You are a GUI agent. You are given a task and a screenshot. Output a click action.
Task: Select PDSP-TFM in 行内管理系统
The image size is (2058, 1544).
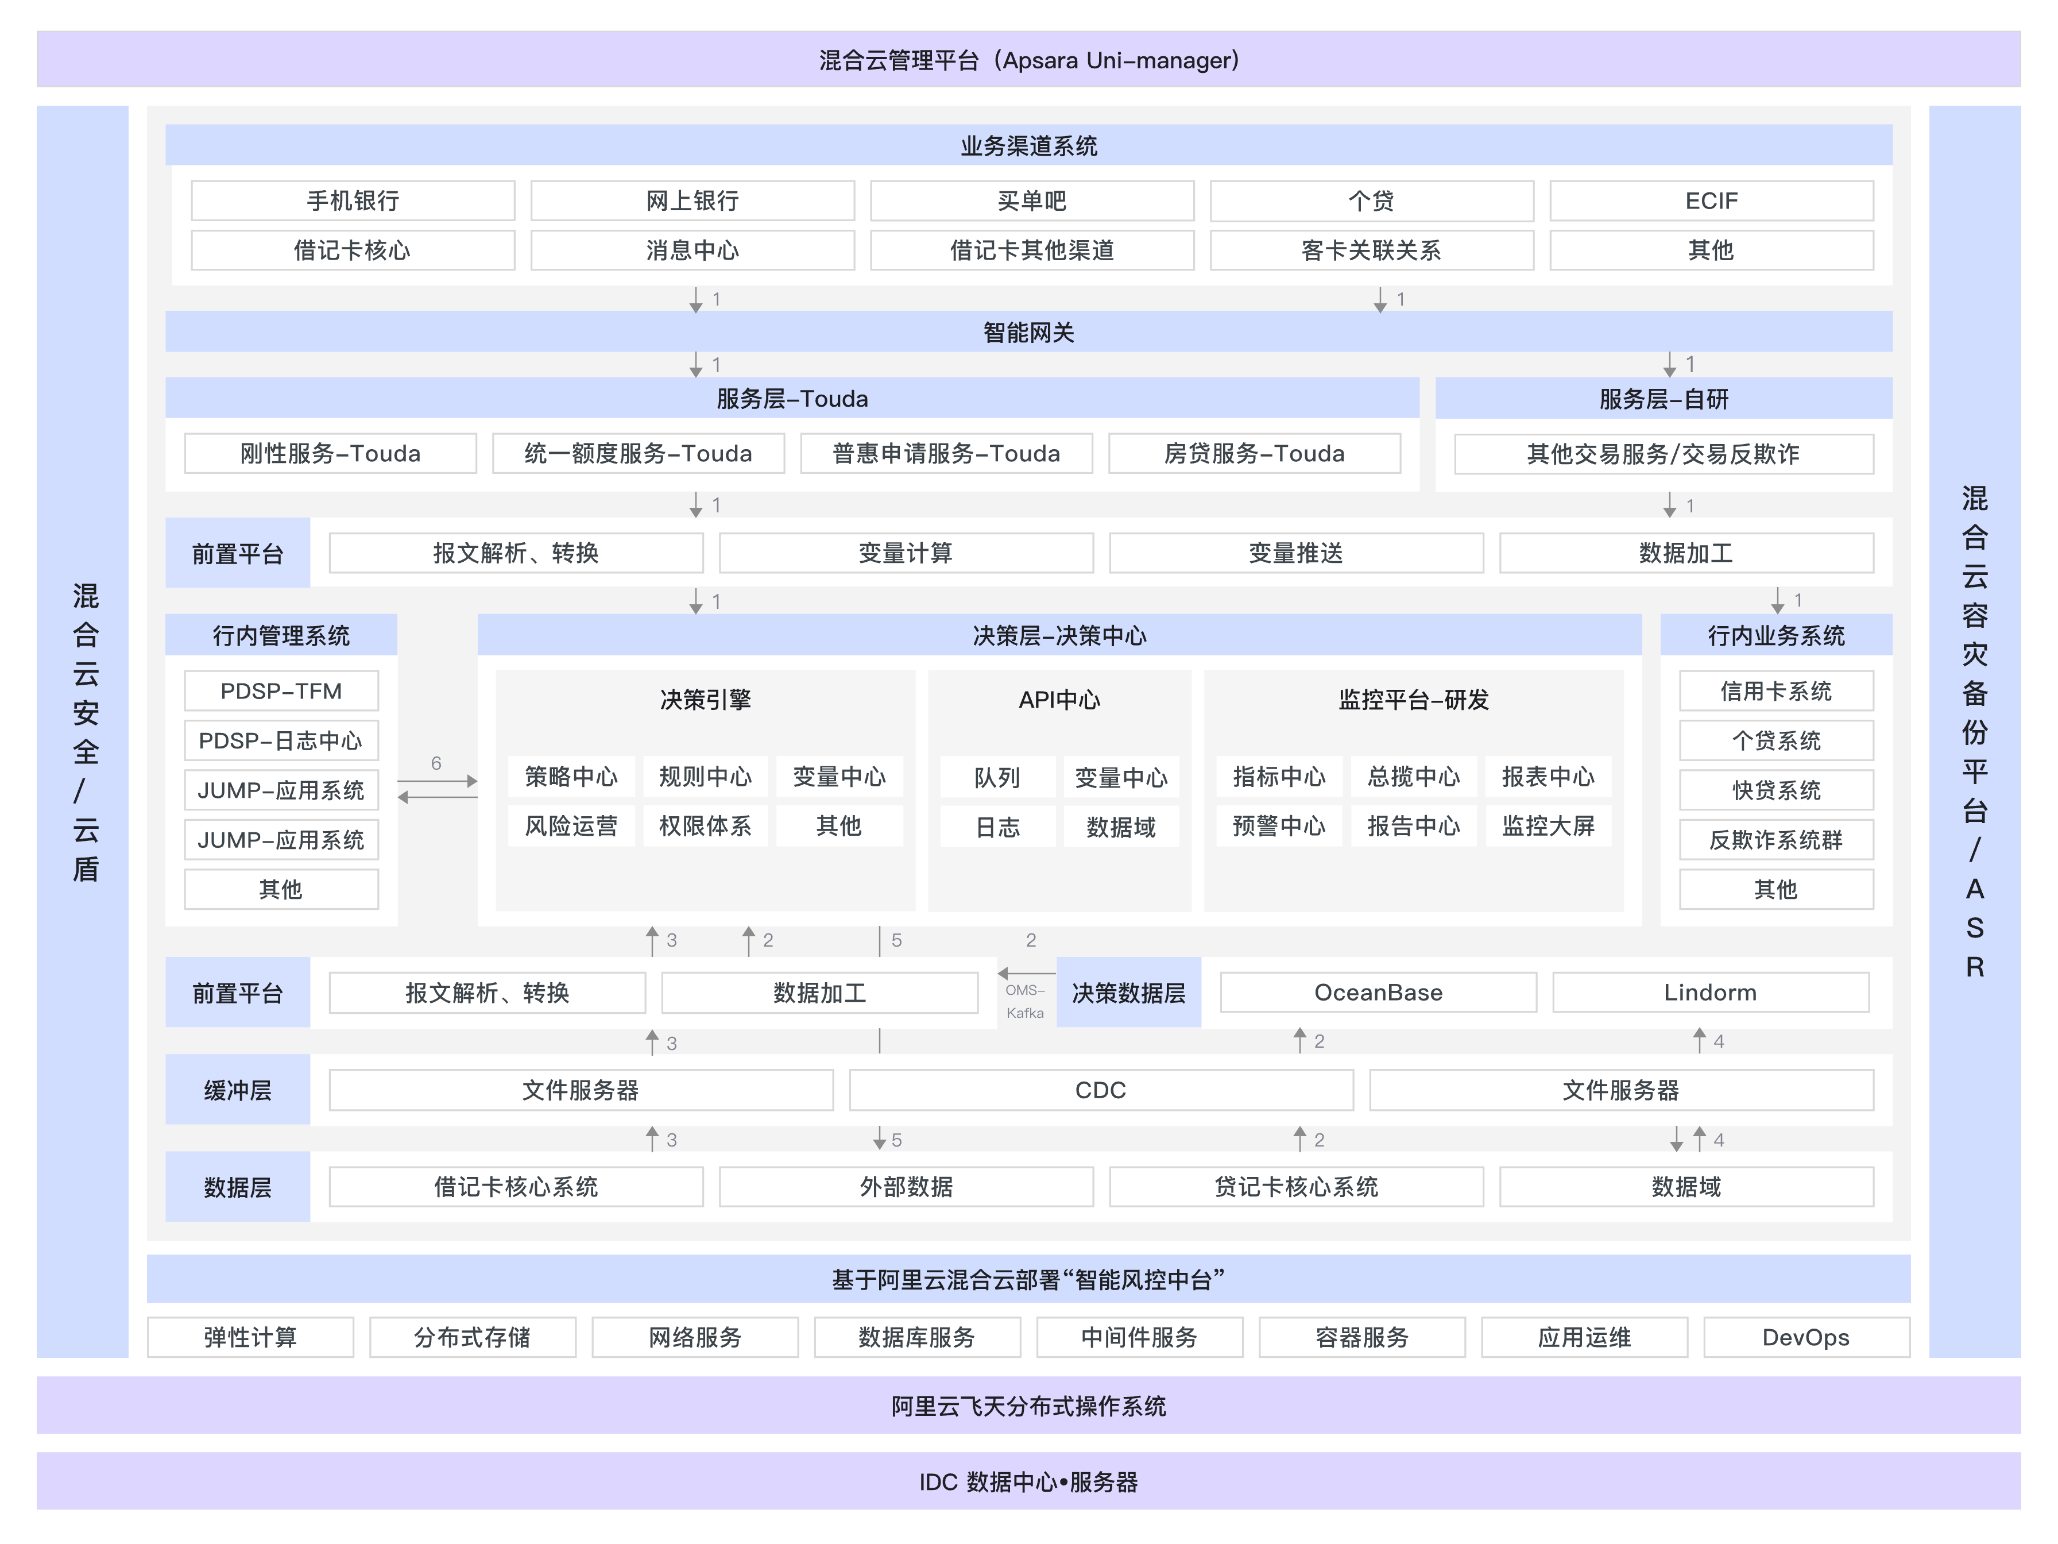281,690
